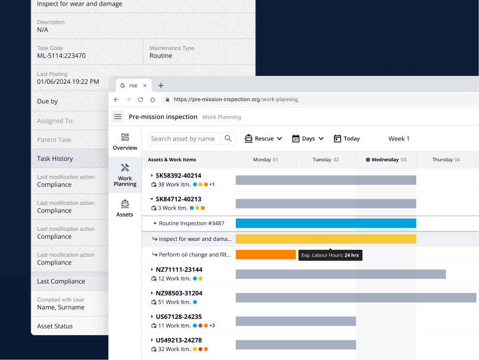Close the PMI browser tab
Viewport: 479px width, 360px height.
pos(145,85)
